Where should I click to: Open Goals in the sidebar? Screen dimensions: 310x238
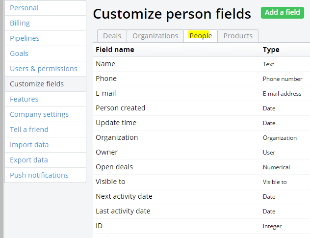pyautogui.click(x=45, y=53)
